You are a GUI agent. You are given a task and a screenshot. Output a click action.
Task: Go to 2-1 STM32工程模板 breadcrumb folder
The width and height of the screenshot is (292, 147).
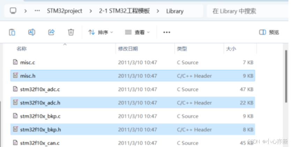pyautogui.click(x=125, y=11)
